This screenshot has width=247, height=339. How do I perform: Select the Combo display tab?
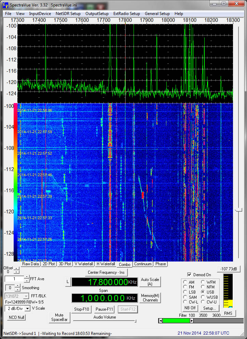coord(125,265)
